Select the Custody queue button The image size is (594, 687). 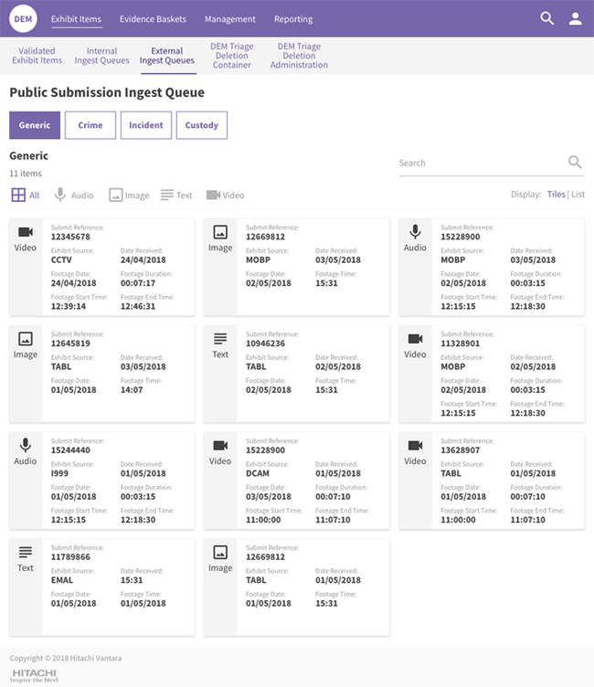(x=201, y=125)
